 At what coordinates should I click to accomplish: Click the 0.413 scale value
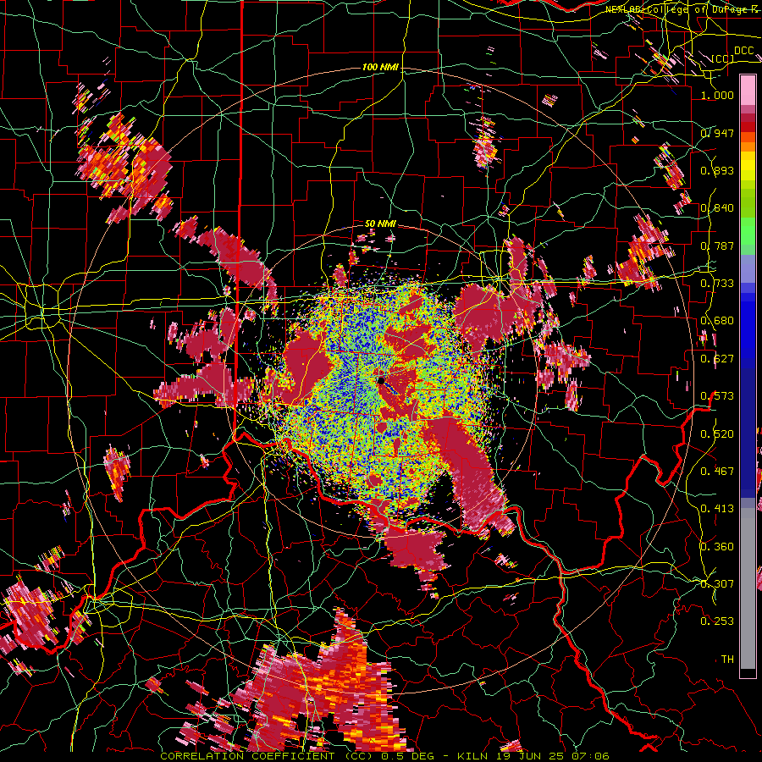pos(717,509)
